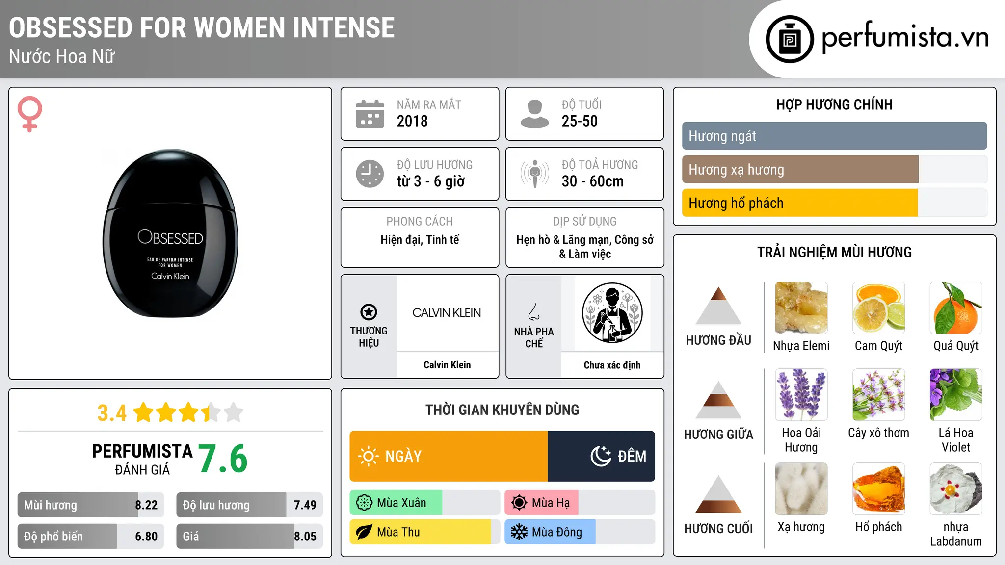
Task: Click the sillage value 30 - 60cm
Action: click(x=593, y=181)
